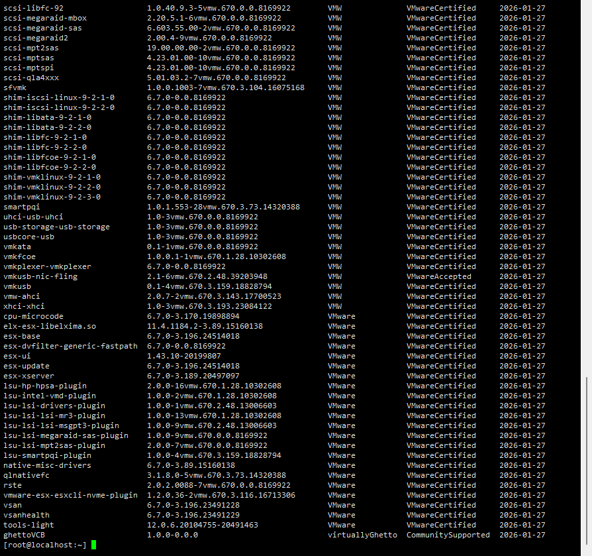Click the green cursor at the shell prompt
This screenshot has width=592, height=556.
click(94, 545)
